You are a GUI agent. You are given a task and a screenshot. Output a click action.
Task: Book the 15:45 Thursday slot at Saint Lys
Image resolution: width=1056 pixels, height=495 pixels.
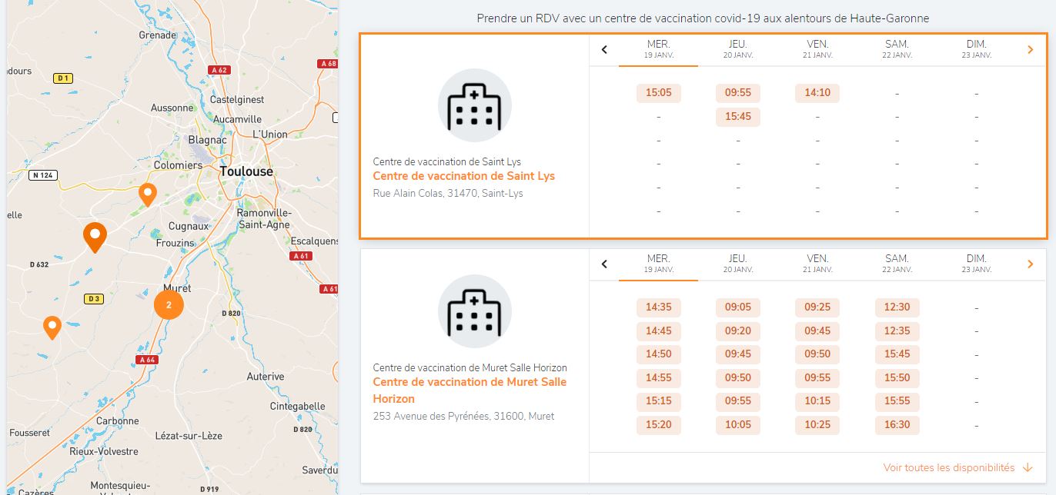737,117
